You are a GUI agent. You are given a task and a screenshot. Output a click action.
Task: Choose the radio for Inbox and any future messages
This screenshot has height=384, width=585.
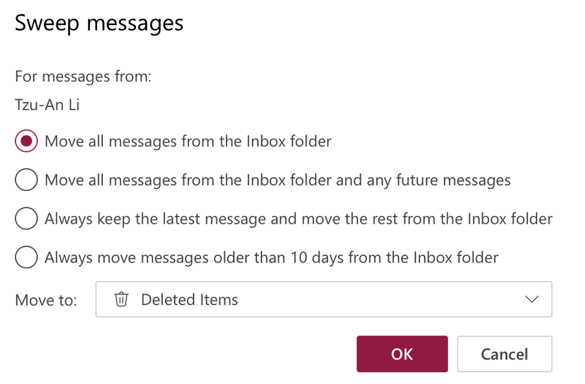26,180
